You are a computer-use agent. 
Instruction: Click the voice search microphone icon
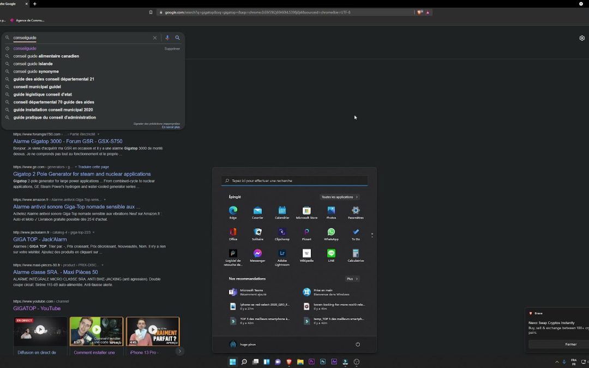click(167, 38)
